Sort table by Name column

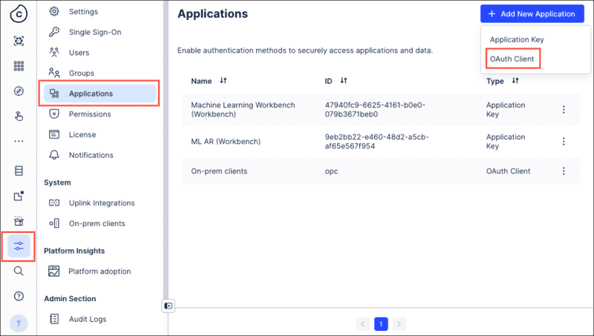click(x=223, y=81)
